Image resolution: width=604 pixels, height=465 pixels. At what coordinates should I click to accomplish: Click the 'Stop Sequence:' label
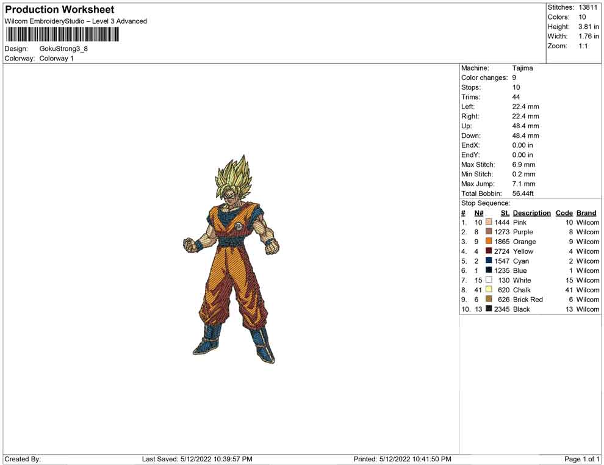(486, 203)
